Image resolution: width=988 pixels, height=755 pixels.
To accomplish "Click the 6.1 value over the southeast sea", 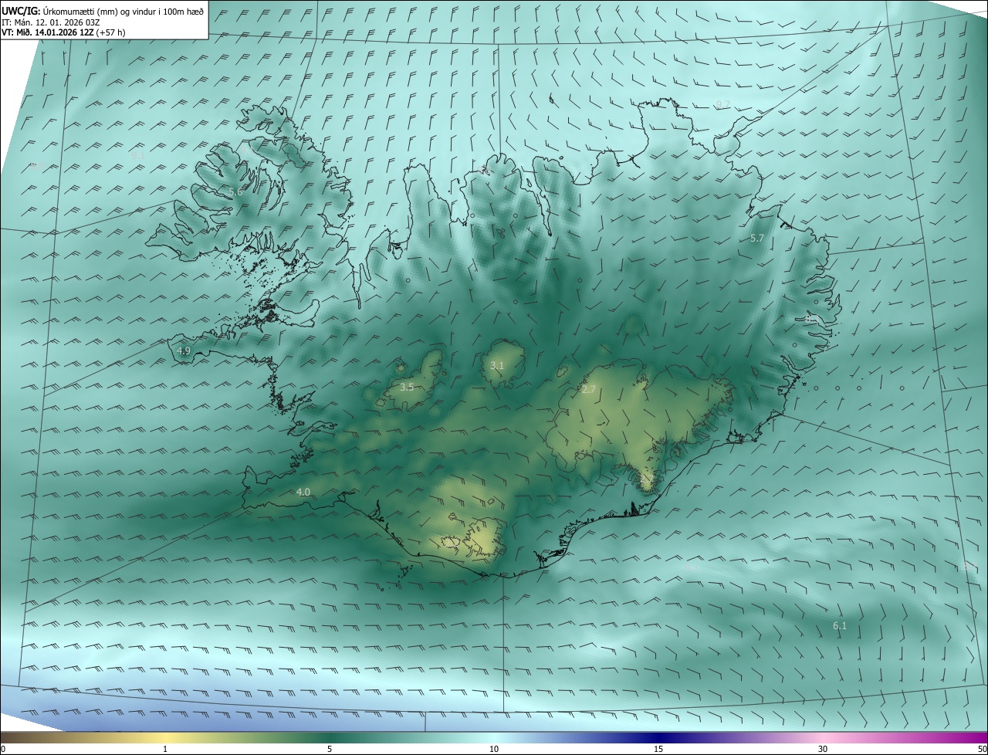I will point(840,626).
